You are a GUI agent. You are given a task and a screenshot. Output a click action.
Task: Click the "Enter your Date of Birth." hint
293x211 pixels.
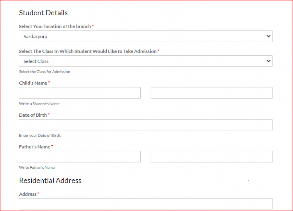click(x=40, y=135)
